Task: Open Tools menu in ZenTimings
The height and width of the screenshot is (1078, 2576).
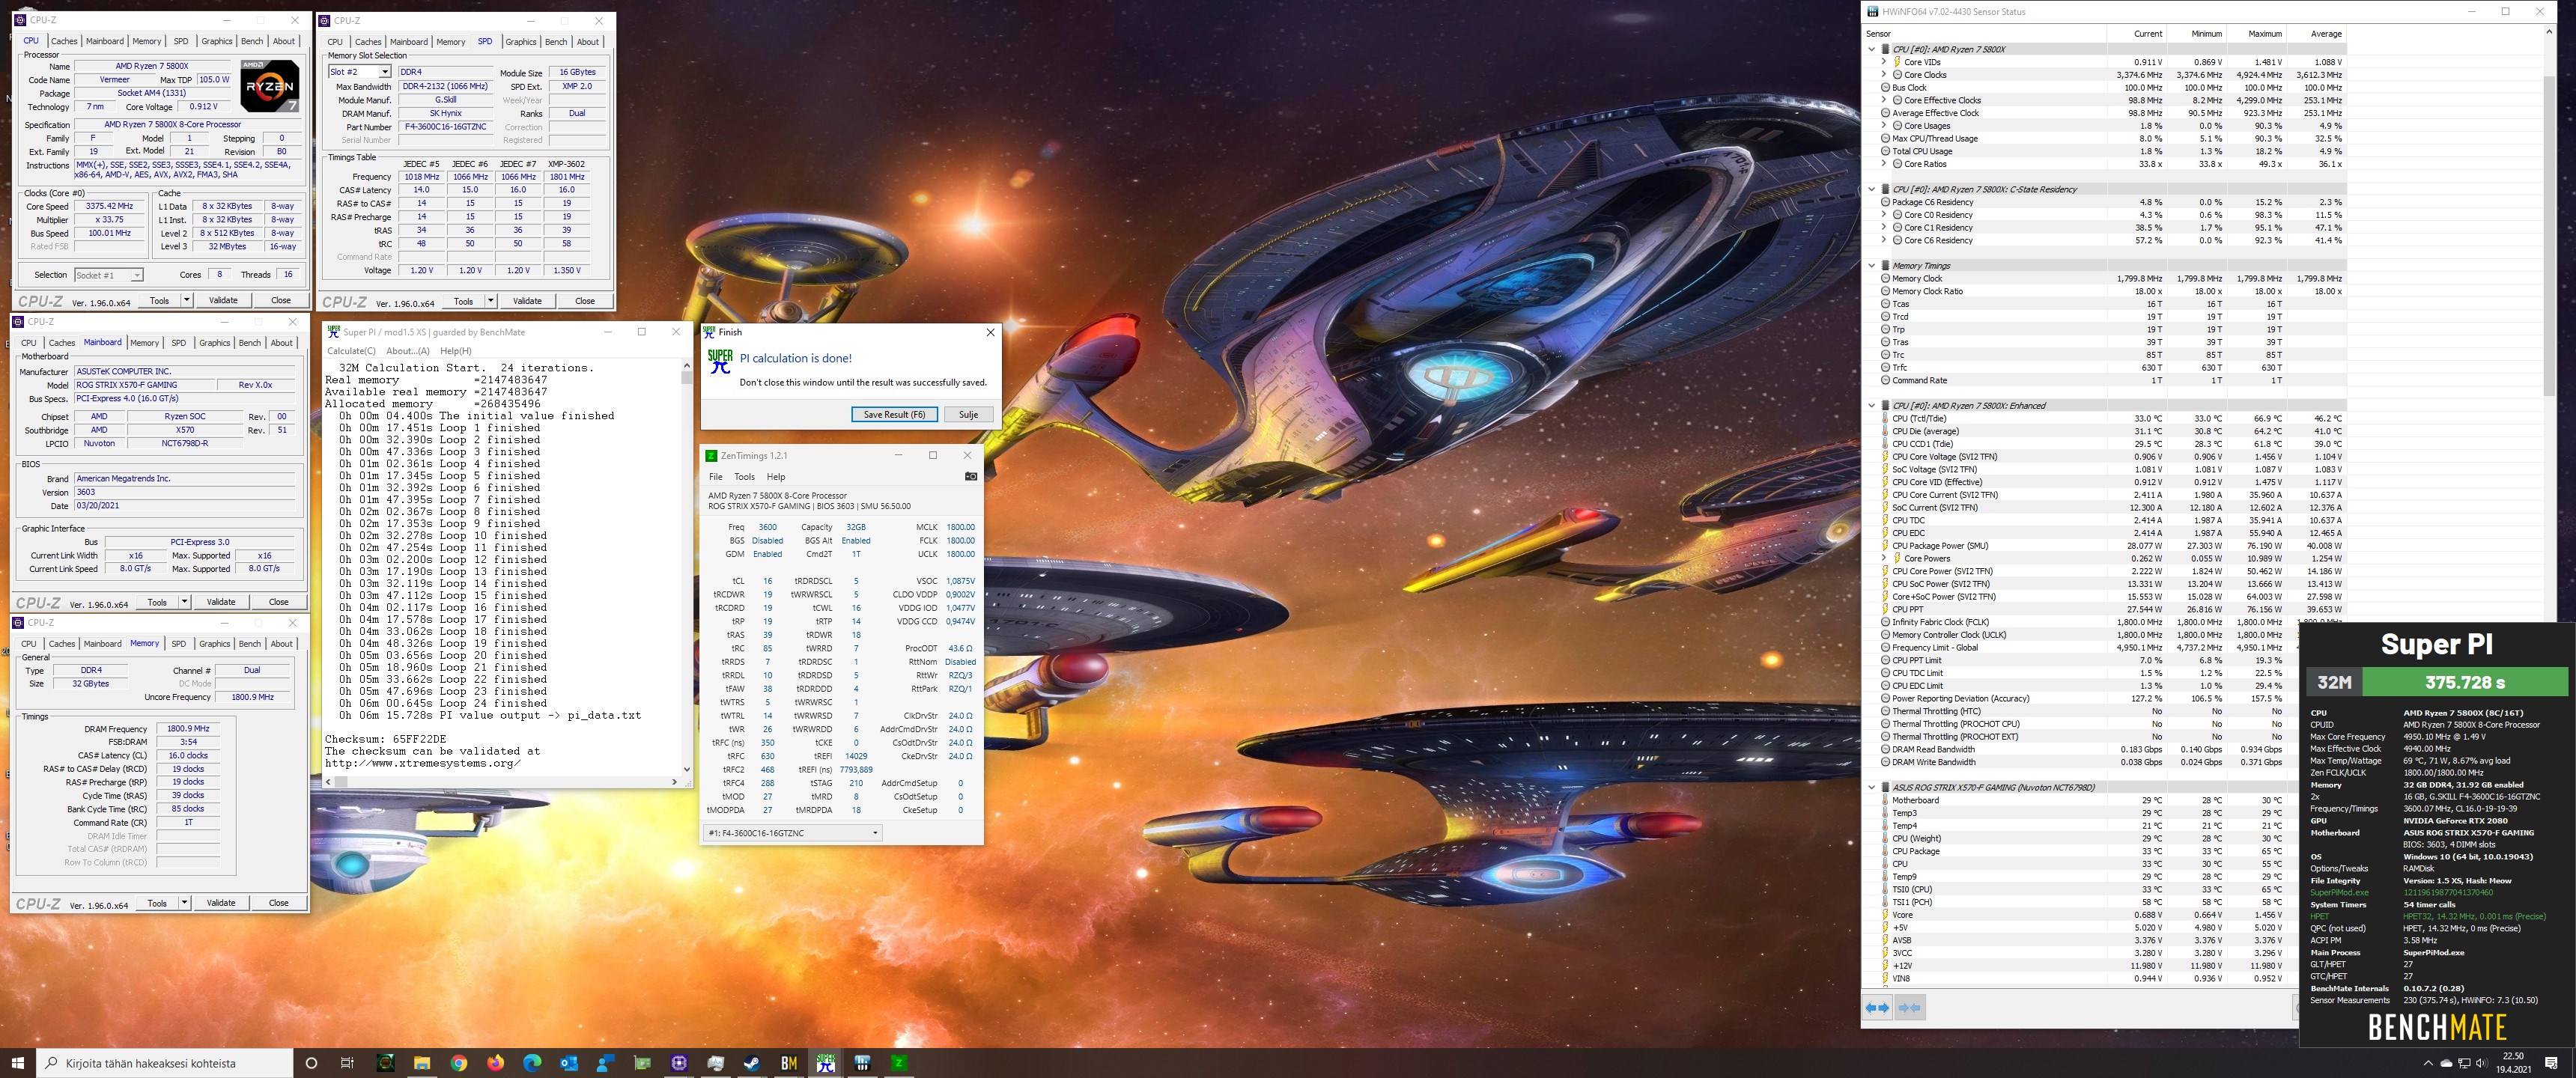Action: tap(744, 477)
